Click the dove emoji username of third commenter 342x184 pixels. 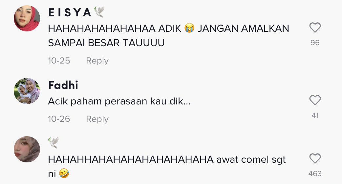(x=53, y=143)
